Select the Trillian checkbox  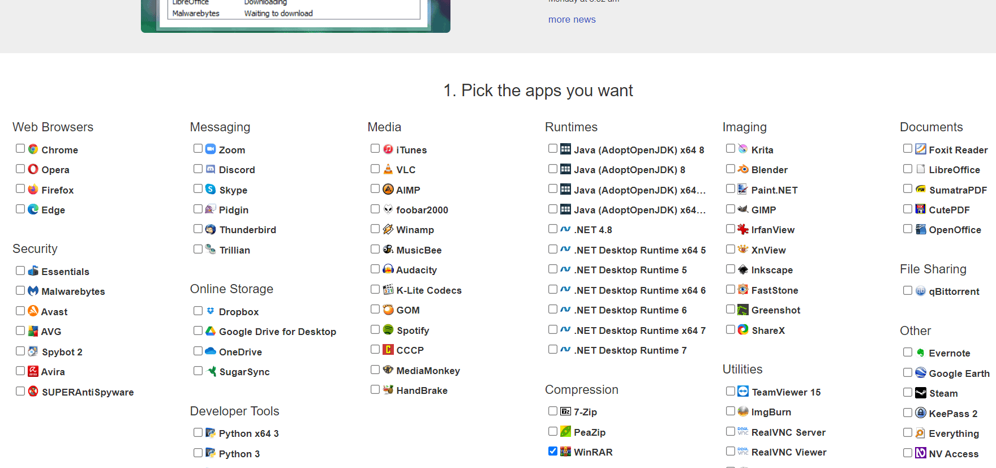[198, 249]
